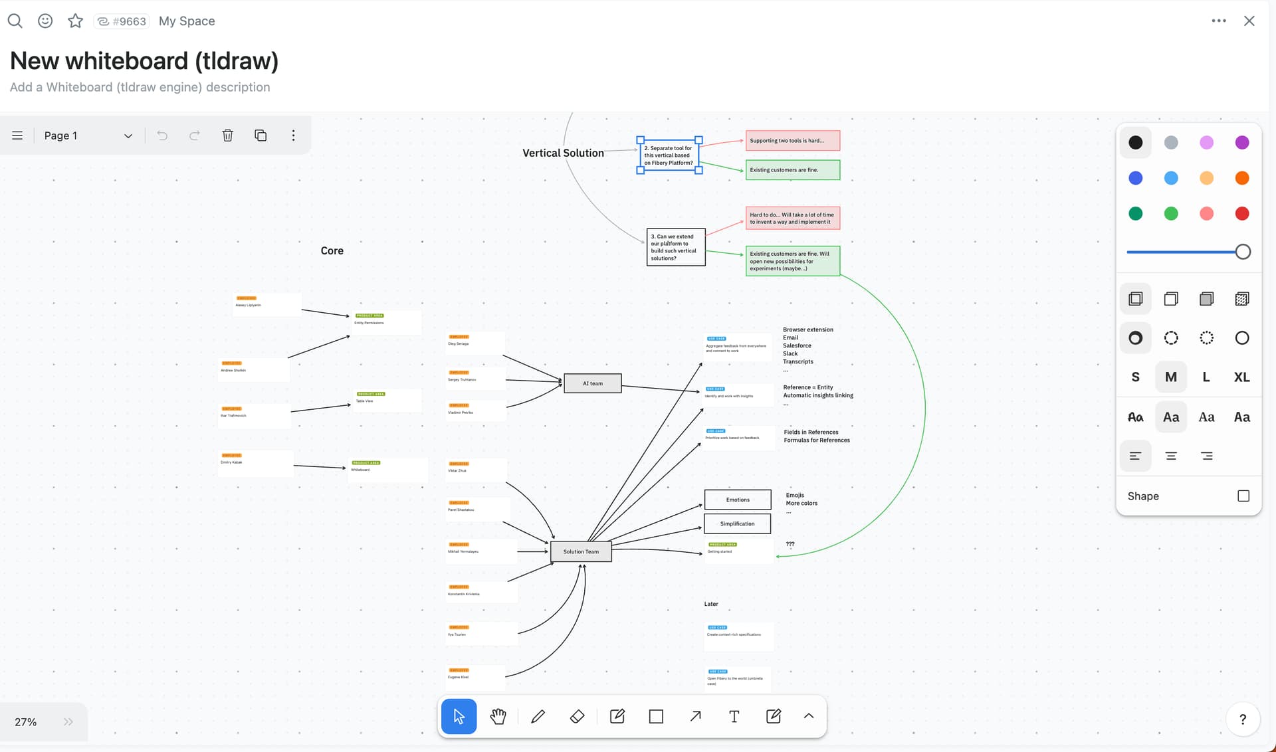Select the Text tool
This screenshot has width=1276, height=752.
734,716
